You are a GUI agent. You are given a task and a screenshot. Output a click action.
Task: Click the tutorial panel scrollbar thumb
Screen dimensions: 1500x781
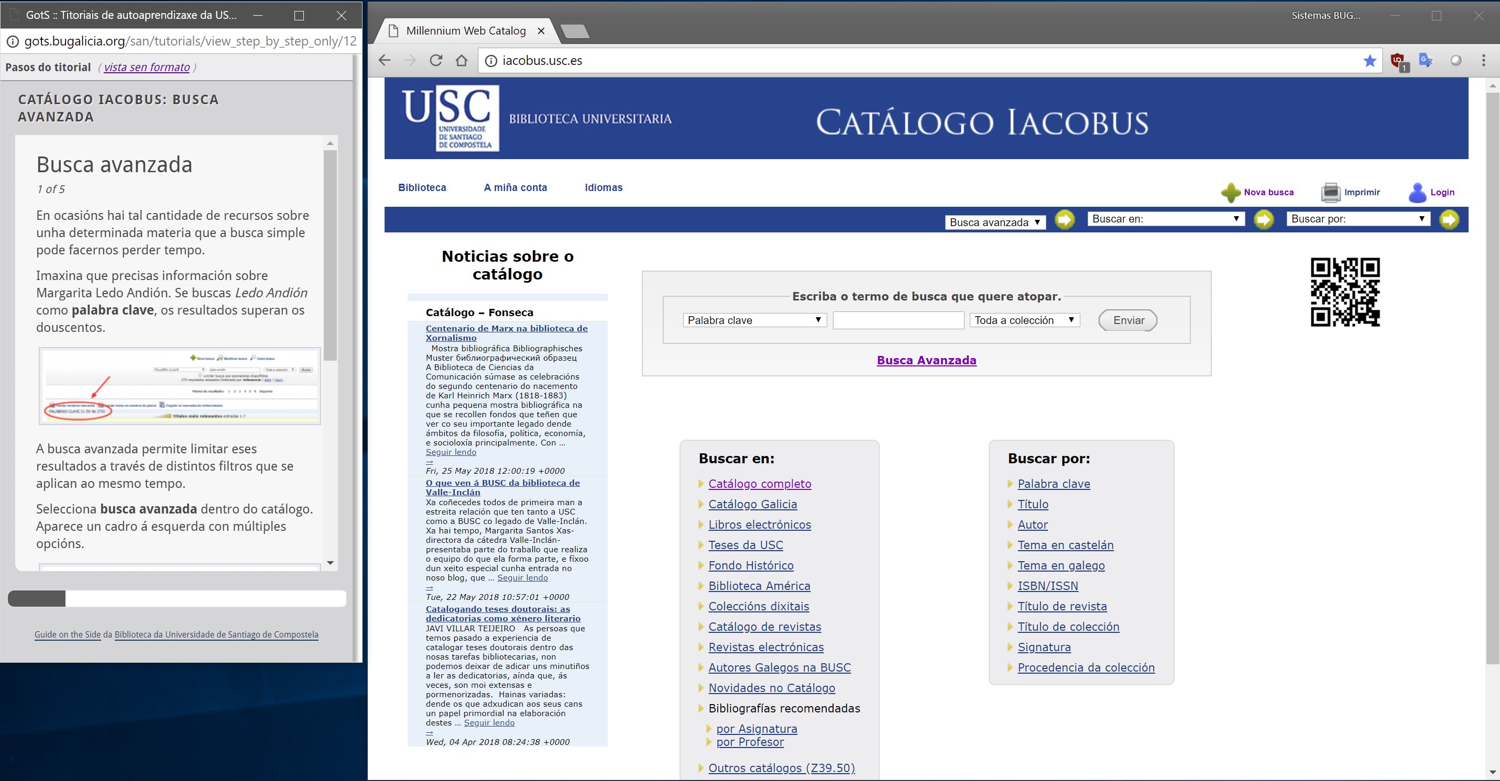330,256
